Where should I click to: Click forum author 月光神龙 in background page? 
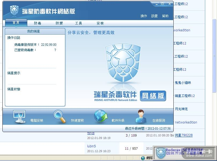click(181, 109)
